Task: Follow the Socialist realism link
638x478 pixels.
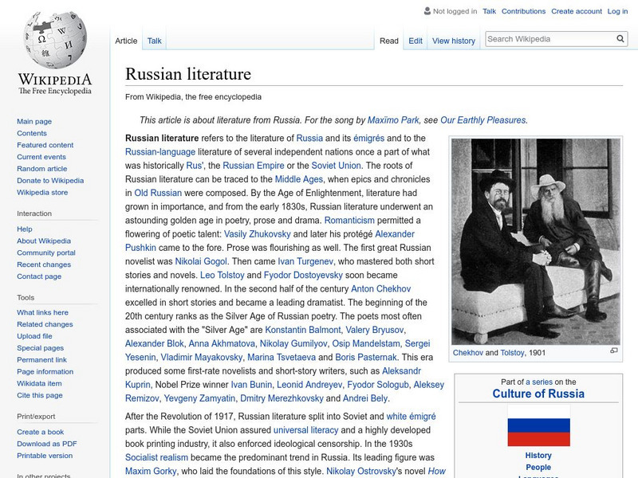Action: point(156,457)
